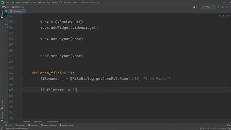231x130 pixels.
Task: Change the CRLF line separator setting
Action: pyautogui.click(x=208, y=129)
